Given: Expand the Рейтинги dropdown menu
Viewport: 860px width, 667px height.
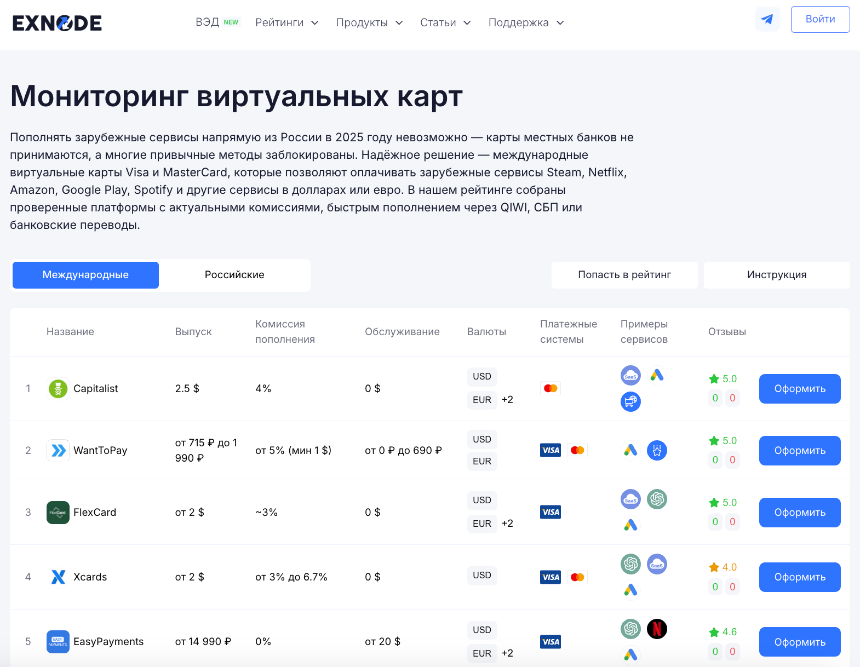Looking at the screenshot, I should click(x=286, y=23).
